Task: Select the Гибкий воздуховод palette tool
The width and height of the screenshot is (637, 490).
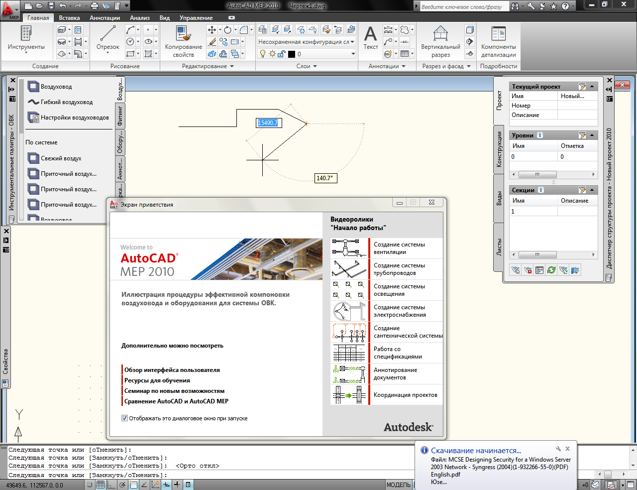Action: 66,102
